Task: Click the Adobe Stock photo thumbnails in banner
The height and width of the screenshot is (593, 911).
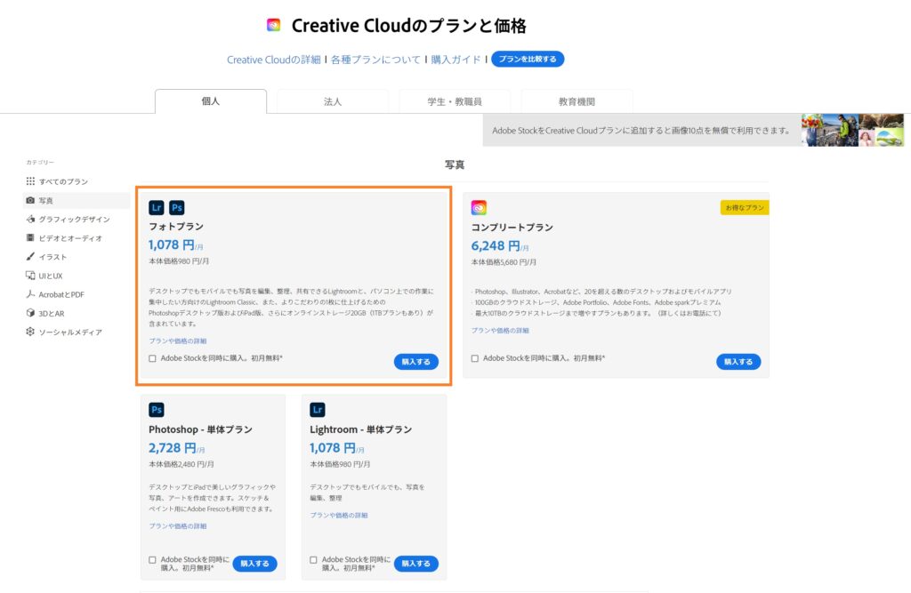Action: 852,130
